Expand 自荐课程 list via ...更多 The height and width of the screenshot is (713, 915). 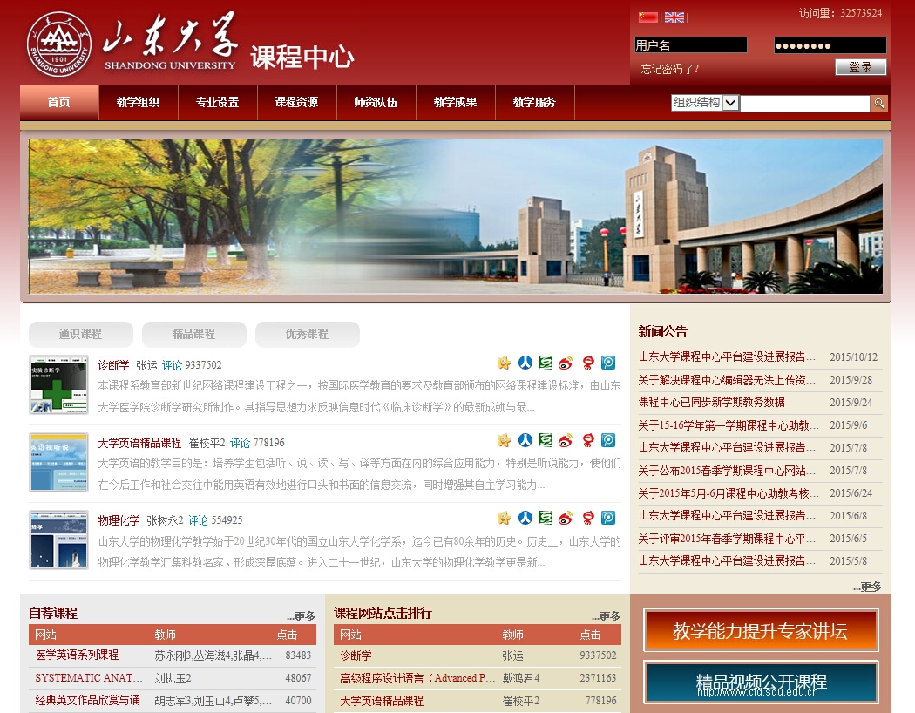coord(301,615)
